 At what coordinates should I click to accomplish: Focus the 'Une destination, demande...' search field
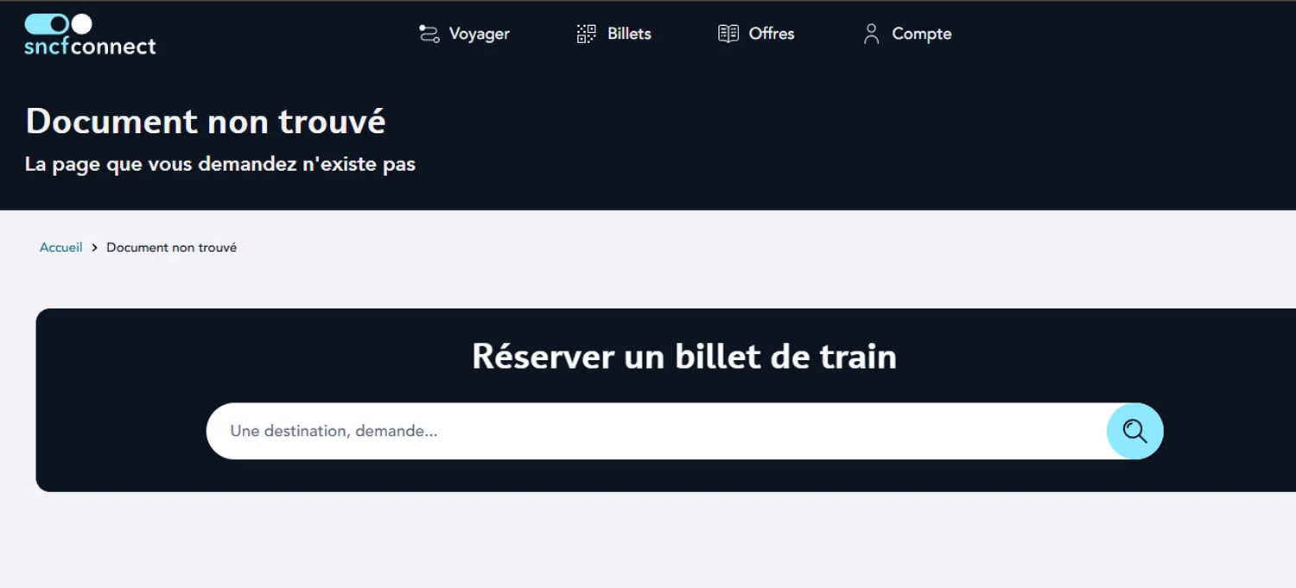pos(657,431)
